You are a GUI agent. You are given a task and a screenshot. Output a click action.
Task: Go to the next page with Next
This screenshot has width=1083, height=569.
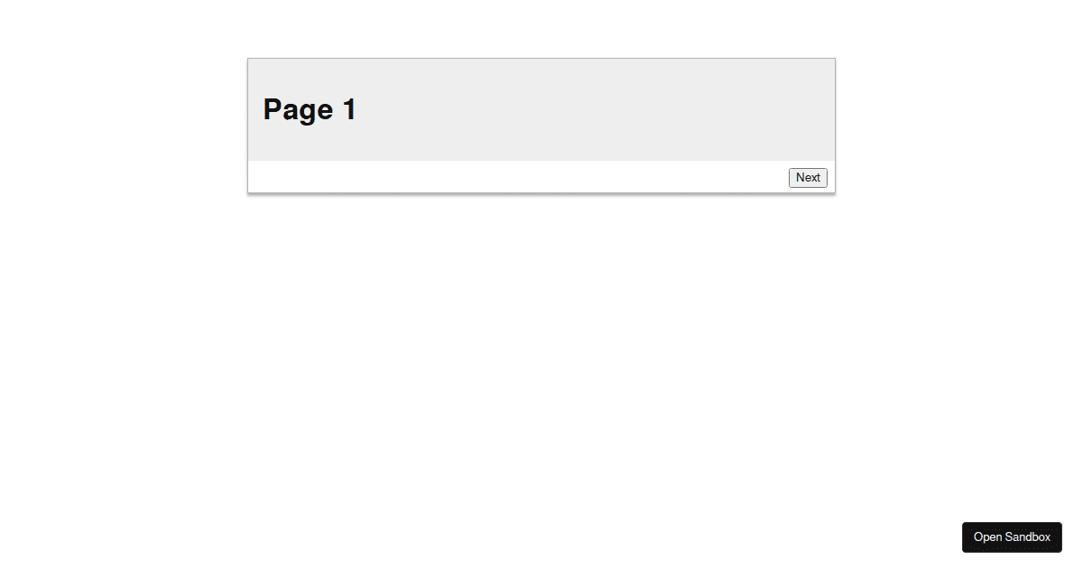click(x=808, y=178)
